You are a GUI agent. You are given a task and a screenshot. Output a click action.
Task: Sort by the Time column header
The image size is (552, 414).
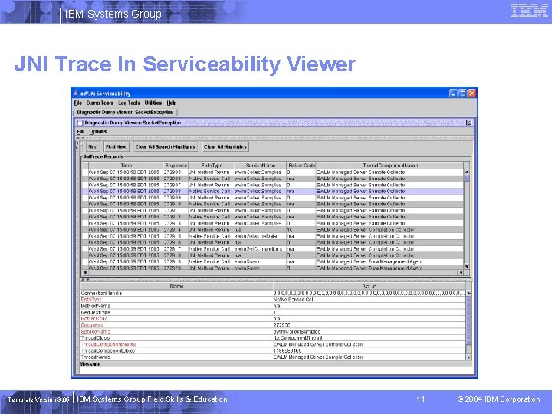(126, 165)
